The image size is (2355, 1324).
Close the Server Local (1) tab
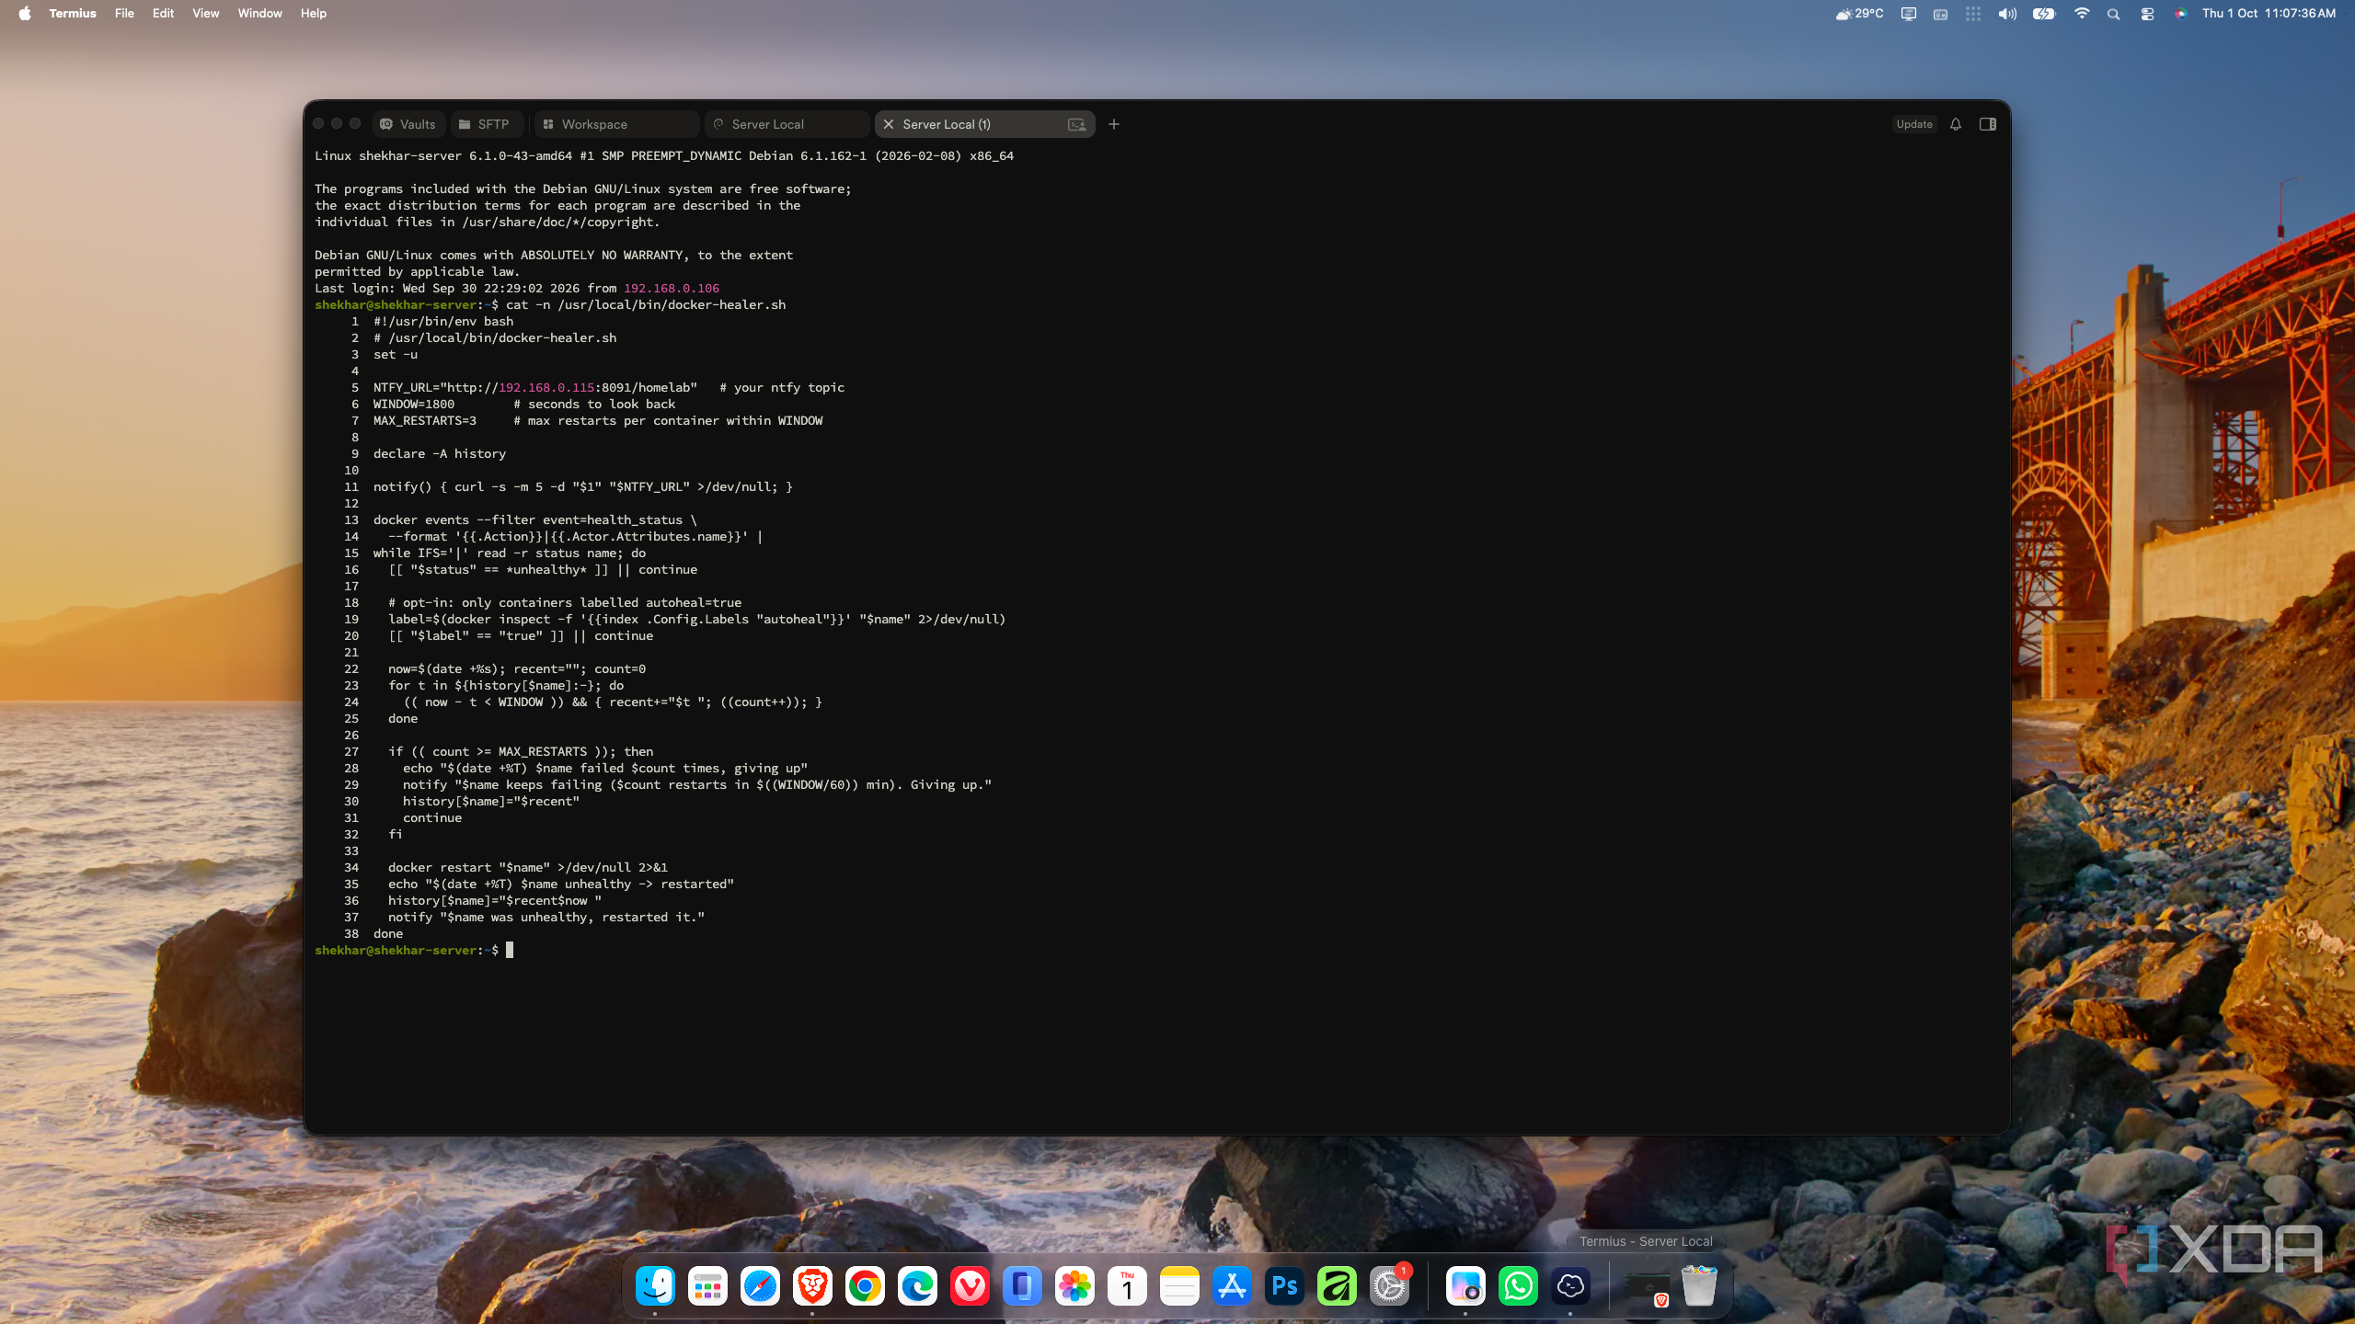889,124
